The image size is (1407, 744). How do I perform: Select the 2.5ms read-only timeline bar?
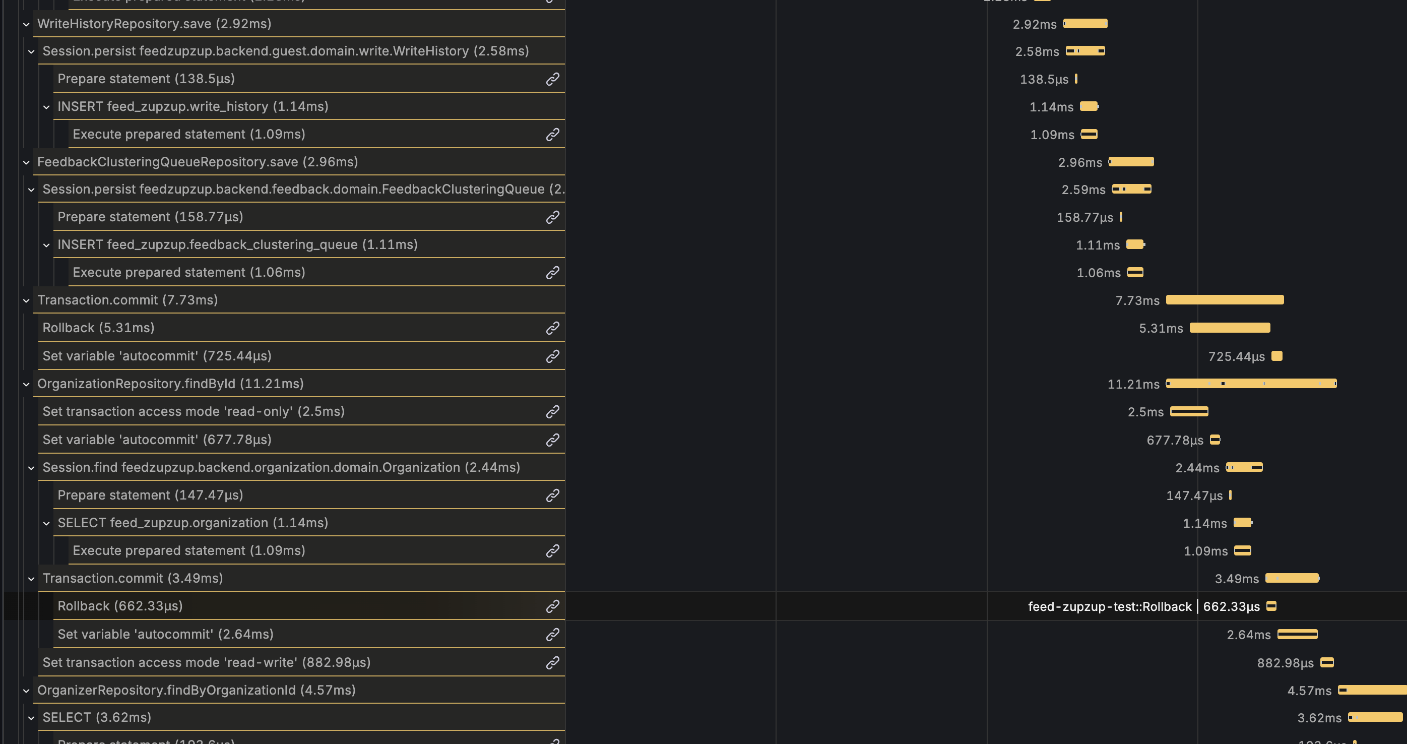click(1189, 411)
